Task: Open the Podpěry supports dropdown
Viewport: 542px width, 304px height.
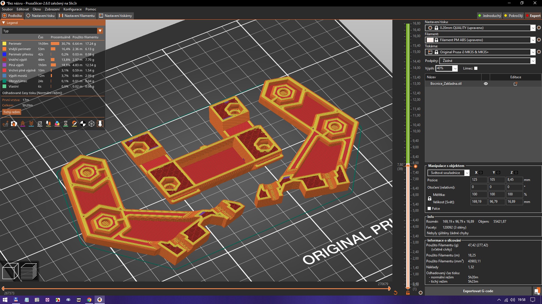Action: (533, 61)
